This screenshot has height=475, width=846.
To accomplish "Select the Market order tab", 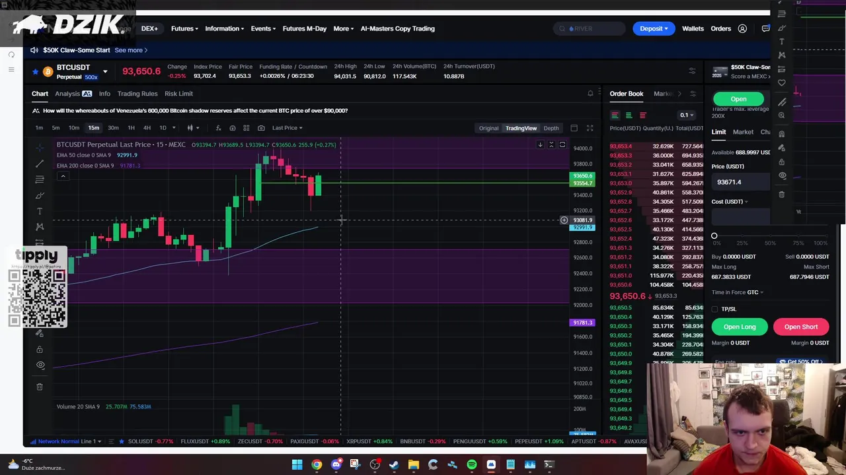I will pyautogui.click(x=743, y=132).
